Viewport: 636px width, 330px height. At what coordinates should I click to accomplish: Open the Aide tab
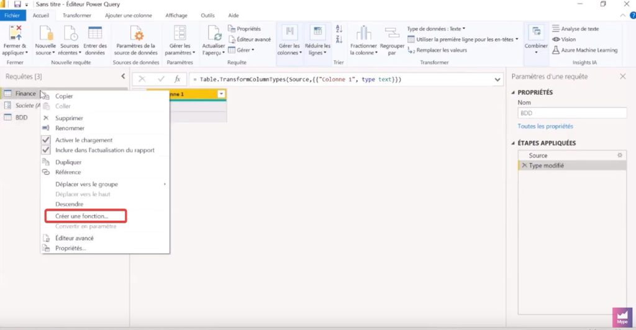pyautogui.click(x=234, y=16)
